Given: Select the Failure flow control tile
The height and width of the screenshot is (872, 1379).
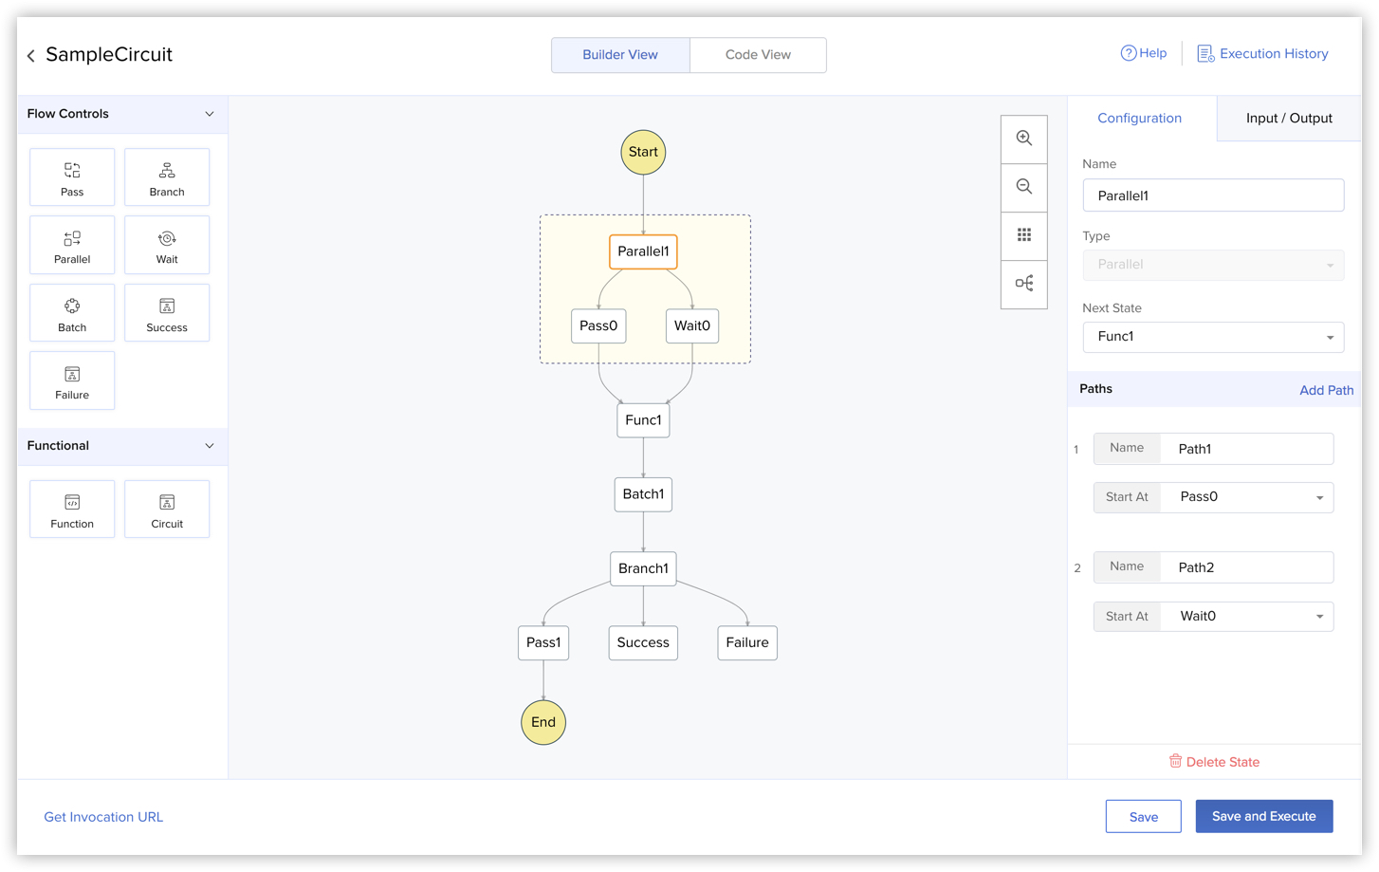Looking at the screenshot, I should (72, 380).
